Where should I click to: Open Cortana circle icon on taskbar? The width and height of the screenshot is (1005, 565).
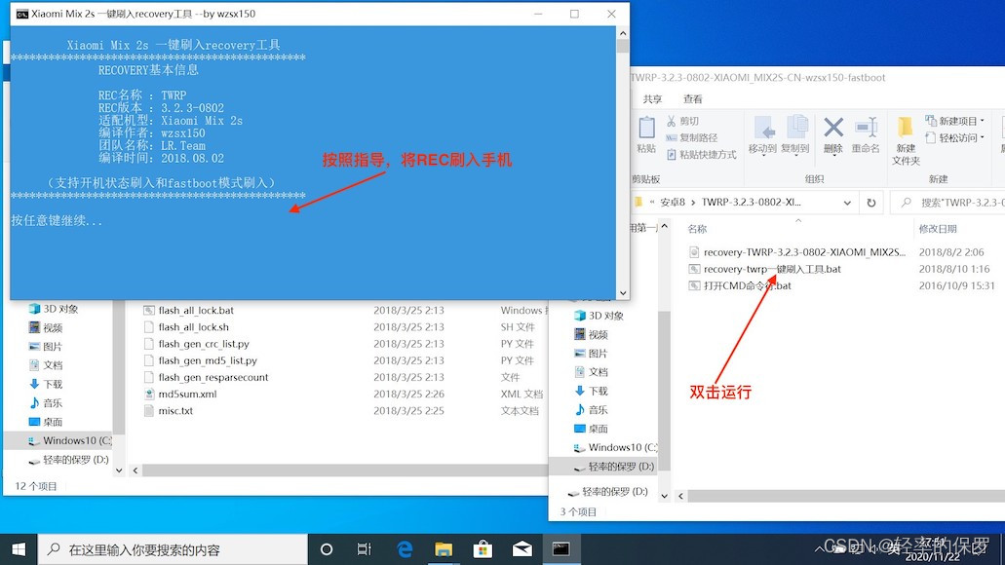point(327,549)
